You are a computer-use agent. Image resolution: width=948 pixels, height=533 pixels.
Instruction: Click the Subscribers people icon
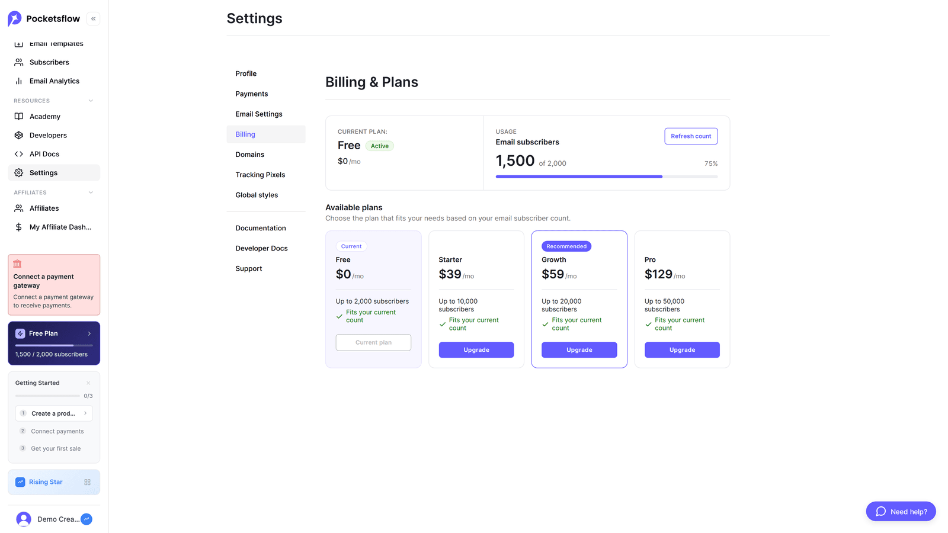(19, 62)
